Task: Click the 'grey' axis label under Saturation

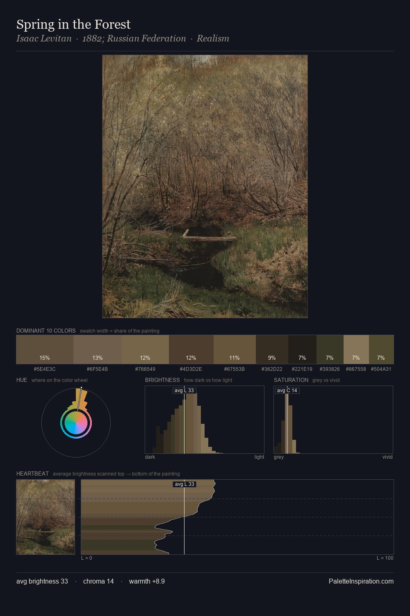Action: coord(279,457)
